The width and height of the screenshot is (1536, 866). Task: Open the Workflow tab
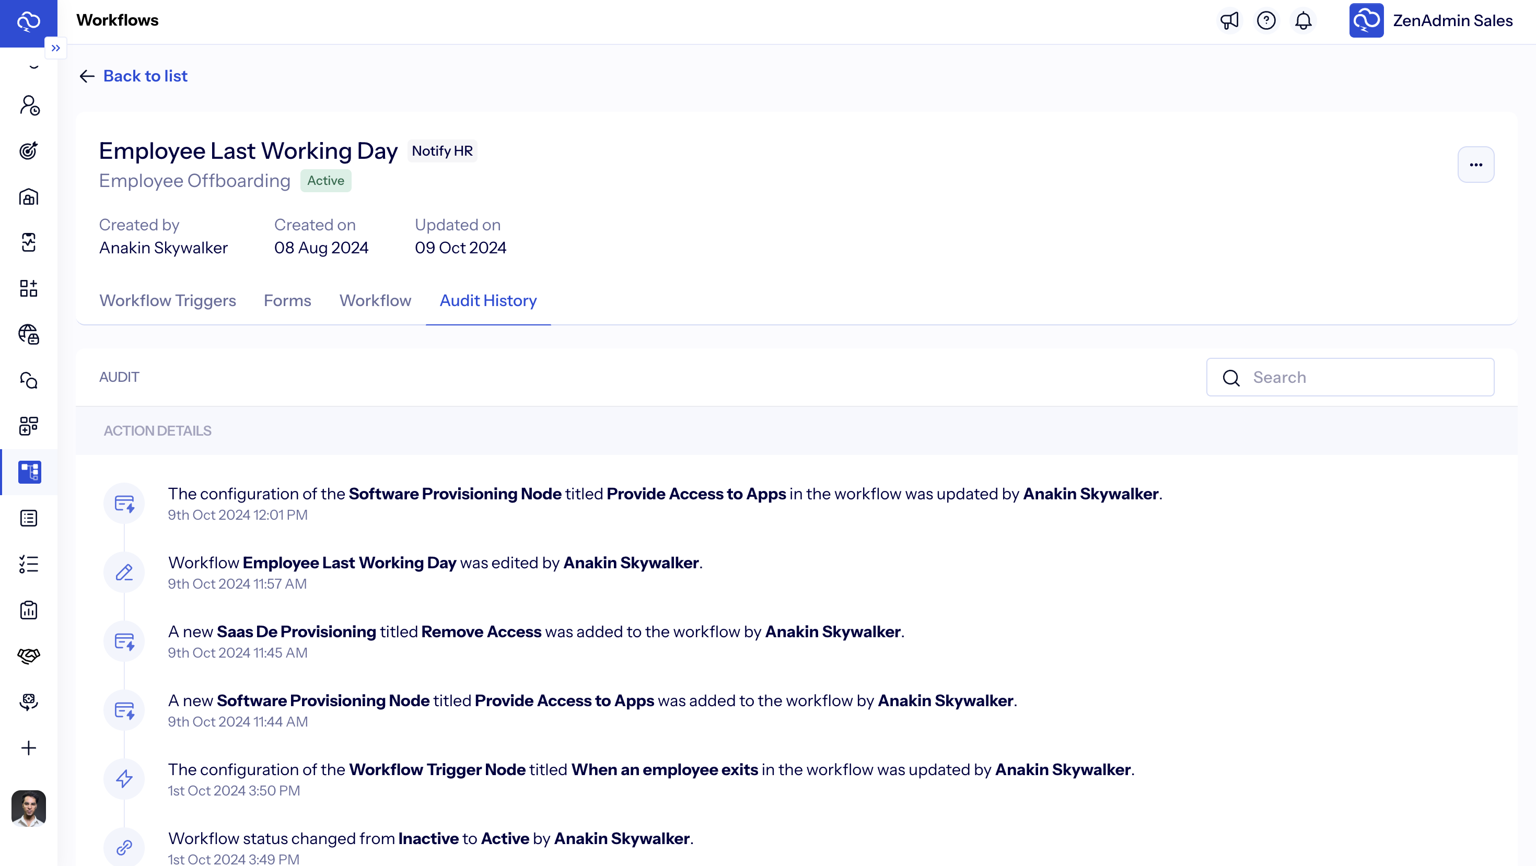(x=375, y=300)
